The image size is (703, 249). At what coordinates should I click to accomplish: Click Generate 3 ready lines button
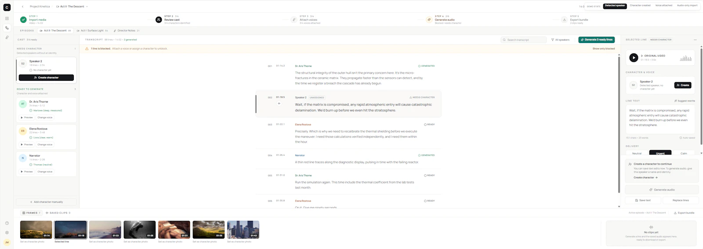coord(596,40)
